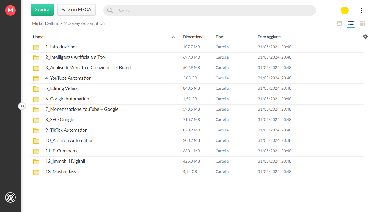
Task: Click the 330,1 MB size cell
Action: pos(191,151)
